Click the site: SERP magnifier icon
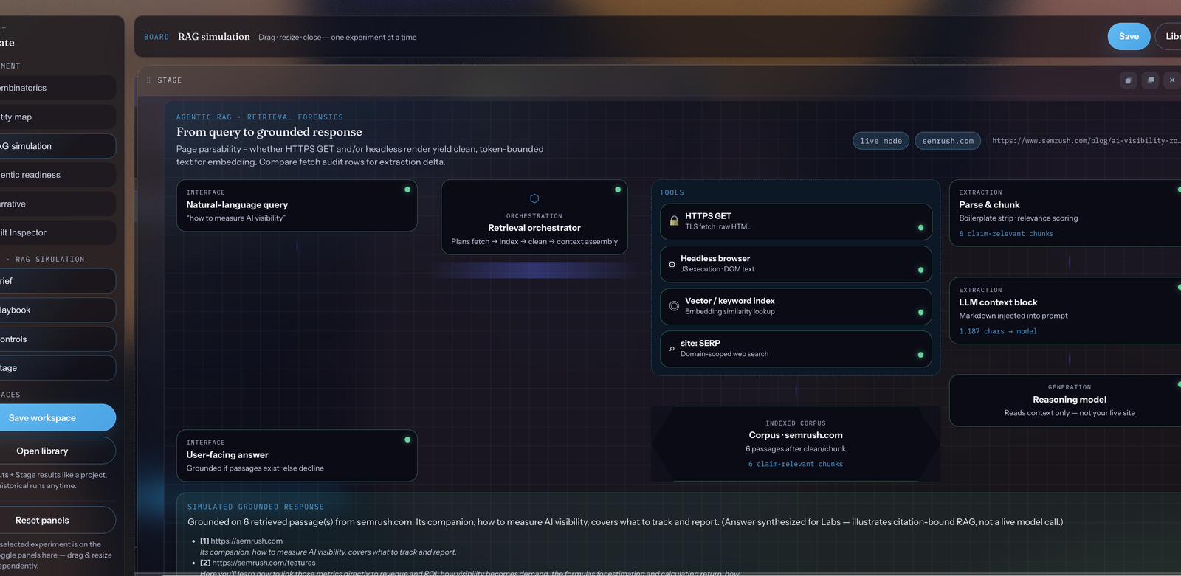Viewport: 1181px width, 576px height. (672, 349)
